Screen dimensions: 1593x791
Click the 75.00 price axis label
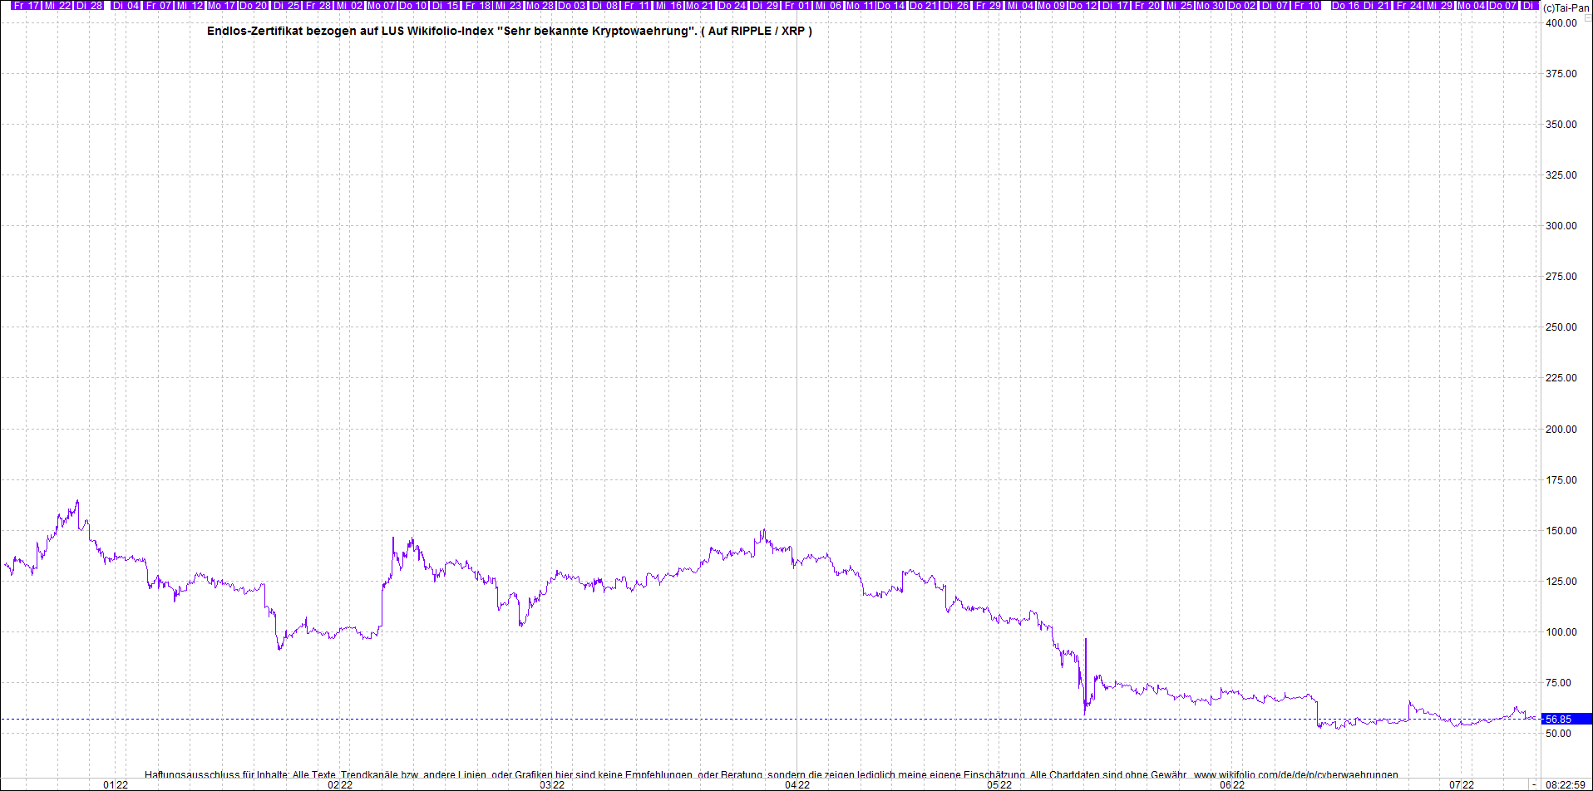click(x=1558, y=683)
